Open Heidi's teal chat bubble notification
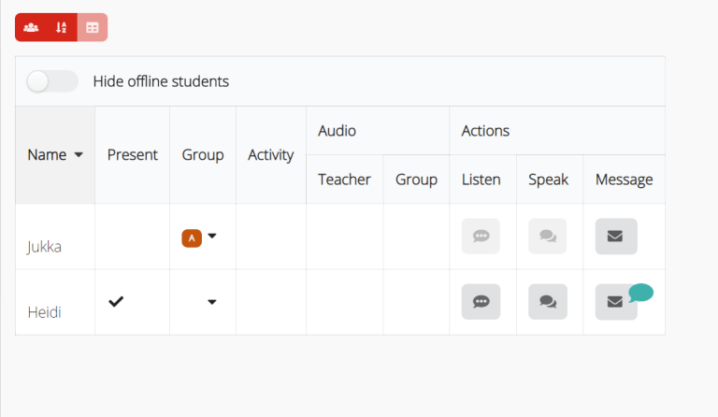 (640, 293)
